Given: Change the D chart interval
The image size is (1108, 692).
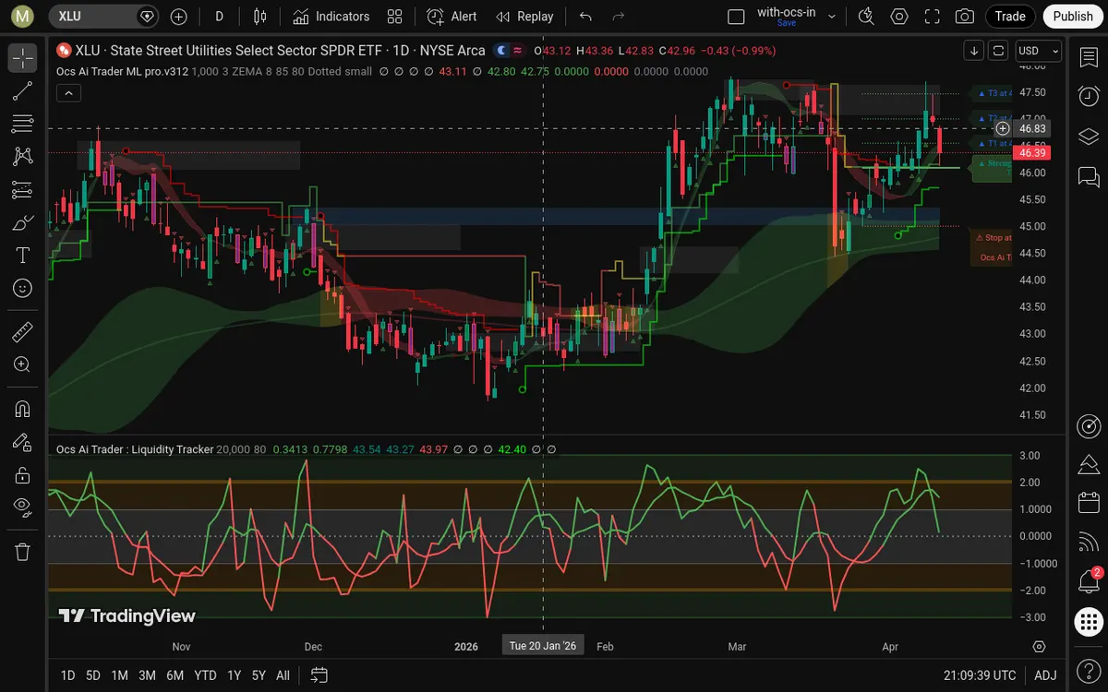Looking at the screenshot, I should pyautogui.click(x=219, y=17).
